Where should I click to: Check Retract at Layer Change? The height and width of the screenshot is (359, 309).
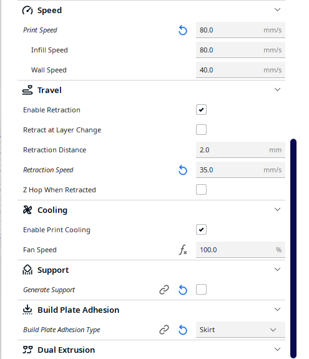(x=201, y=130)
